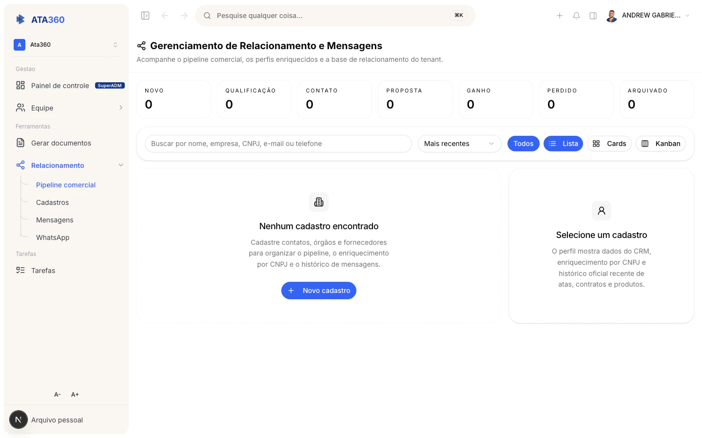Click the A+ font size control
Viewport: 702px width, 438px height.
coord(75,394)
